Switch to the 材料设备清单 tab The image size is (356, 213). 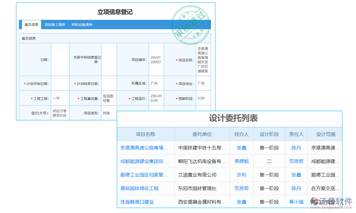(x=82, y=24)
